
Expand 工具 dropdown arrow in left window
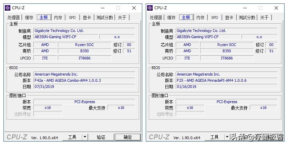85,137
